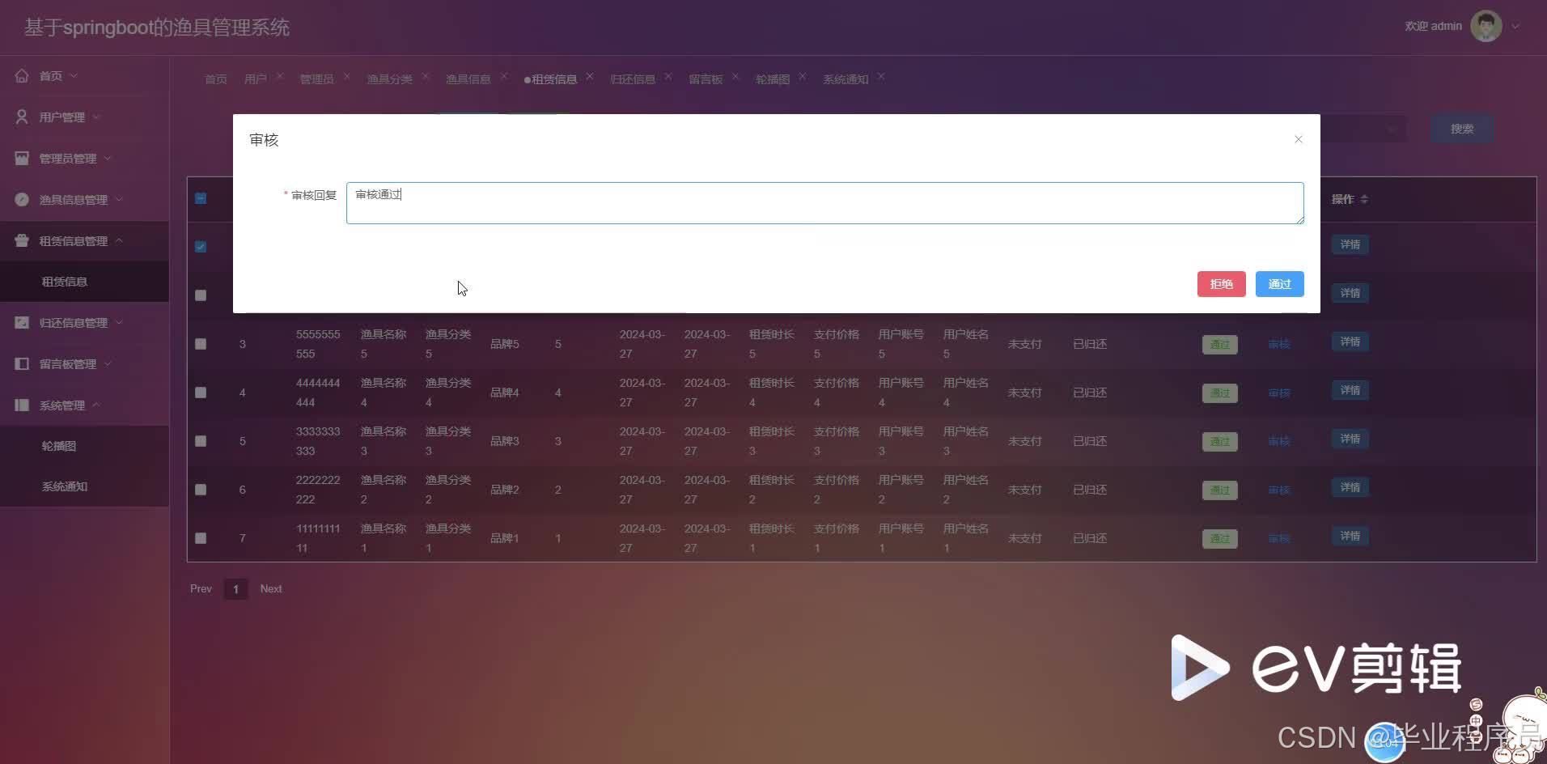Collapse the 租赁信息管理 menu chevron
The height and width of the screenshot is (764, 1547).
[119, 240]
